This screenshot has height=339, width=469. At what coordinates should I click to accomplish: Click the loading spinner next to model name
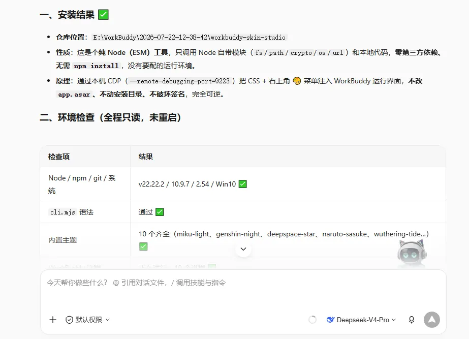312,320
